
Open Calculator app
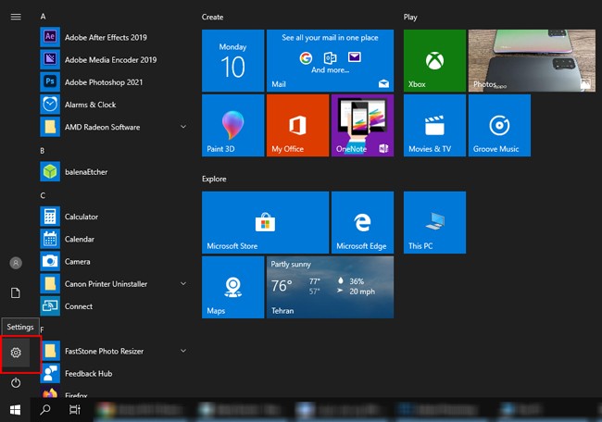[115, 217]
